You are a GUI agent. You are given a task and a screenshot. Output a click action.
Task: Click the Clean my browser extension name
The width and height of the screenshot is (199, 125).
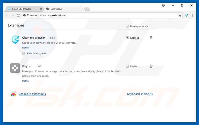point(34,38)
